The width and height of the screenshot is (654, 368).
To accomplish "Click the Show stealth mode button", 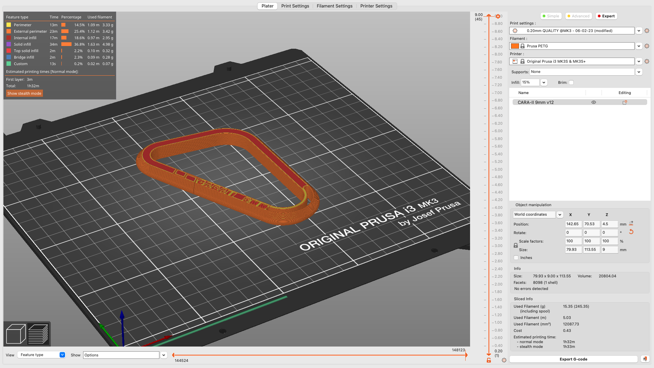I will click(24, 93).
